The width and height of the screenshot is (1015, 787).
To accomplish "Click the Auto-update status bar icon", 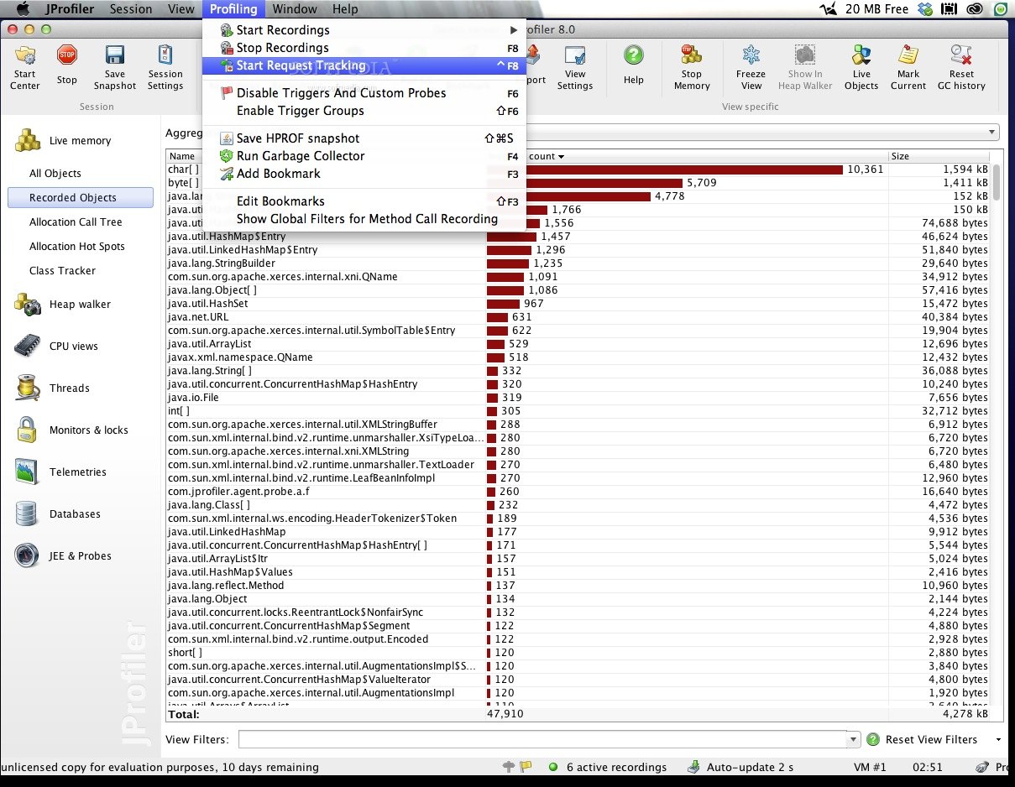I will tap(693, 767).
